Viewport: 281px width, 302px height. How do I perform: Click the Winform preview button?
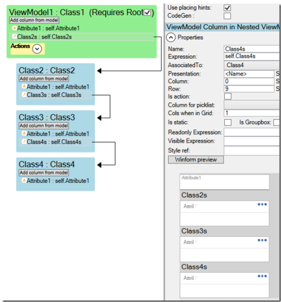coord(196,159)
